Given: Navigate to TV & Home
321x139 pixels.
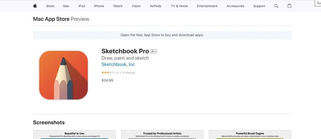Looking at the screenshot, I should [179, 6].
